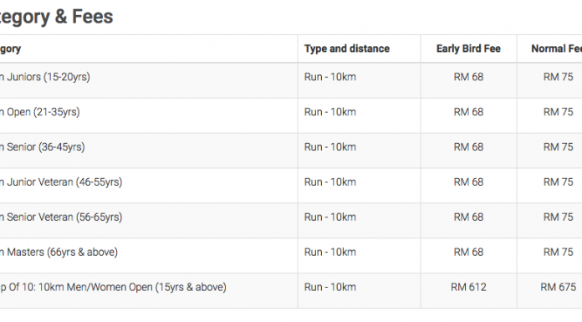Click the Type and distance column header

coord(347,49)
